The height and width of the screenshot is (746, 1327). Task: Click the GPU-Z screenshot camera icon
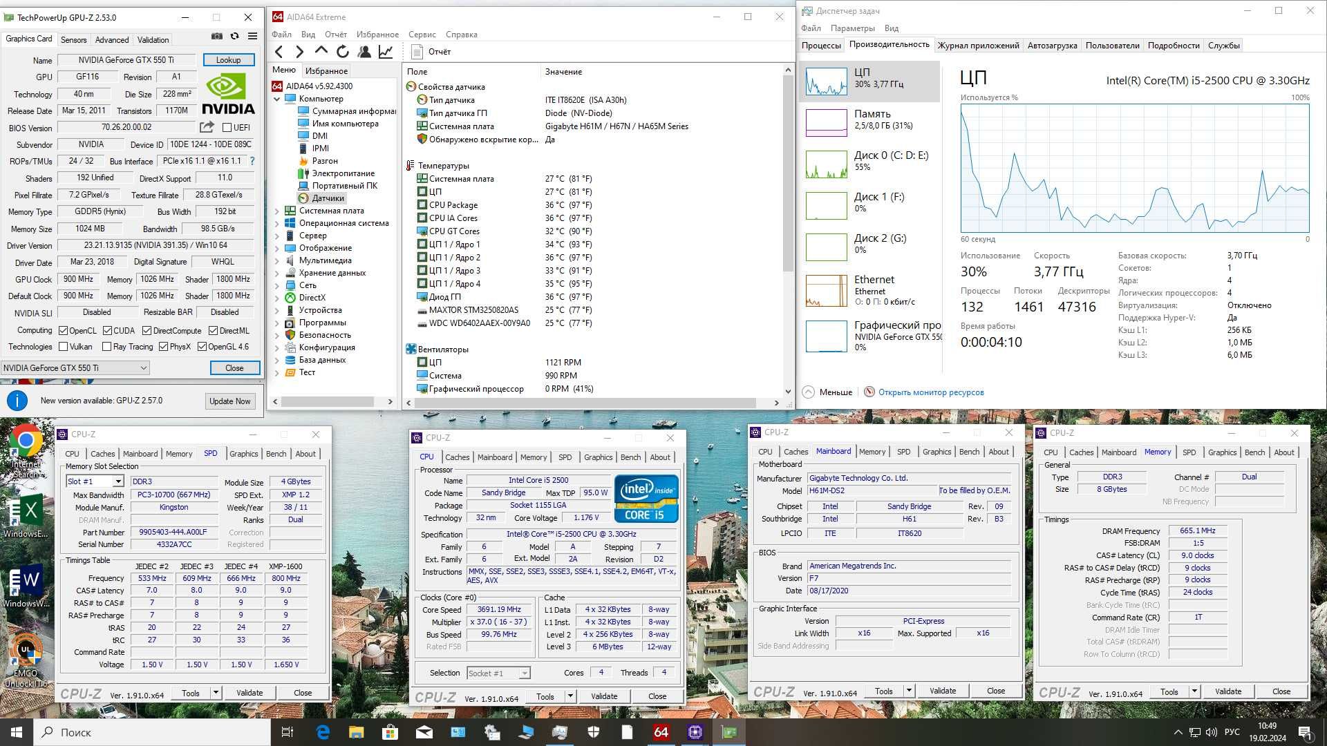(216, 36)
